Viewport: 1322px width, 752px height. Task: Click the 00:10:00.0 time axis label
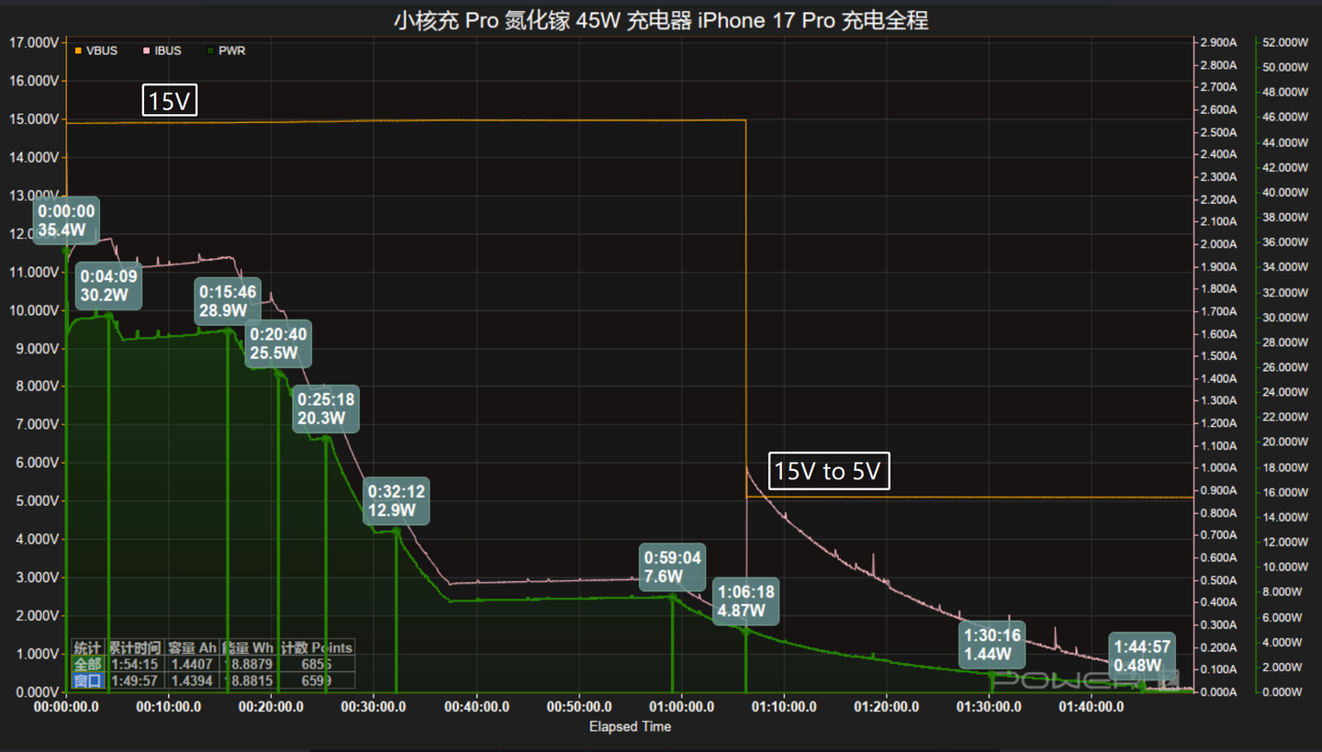(x=169, y=707)
